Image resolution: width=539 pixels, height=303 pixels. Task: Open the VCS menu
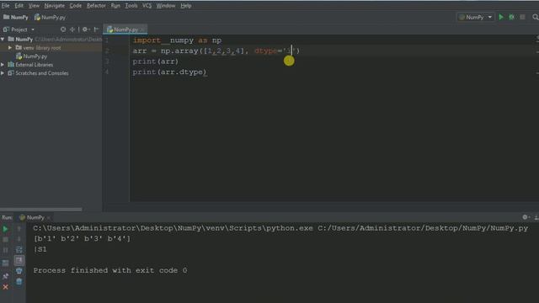(147, 6)
